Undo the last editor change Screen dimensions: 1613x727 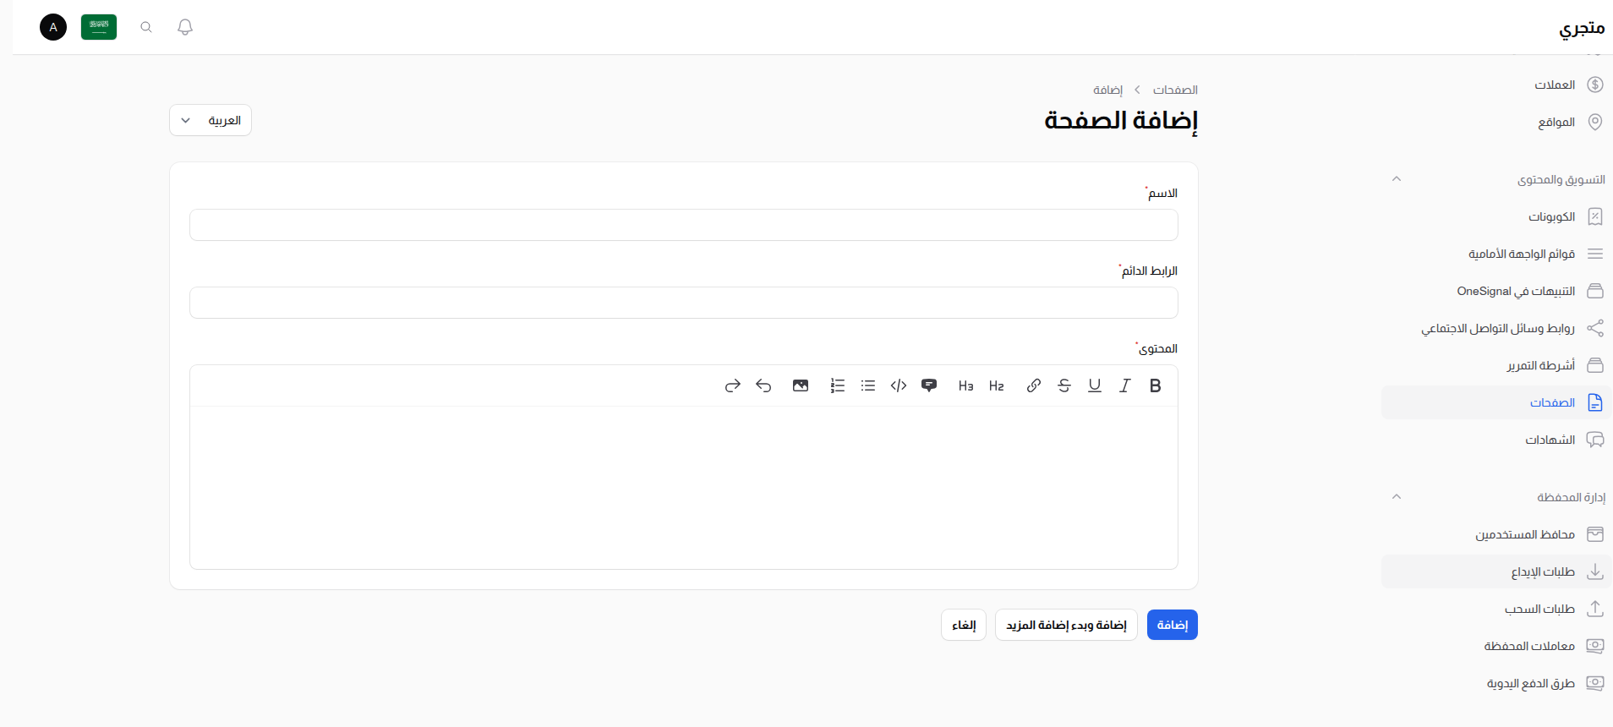763,385
